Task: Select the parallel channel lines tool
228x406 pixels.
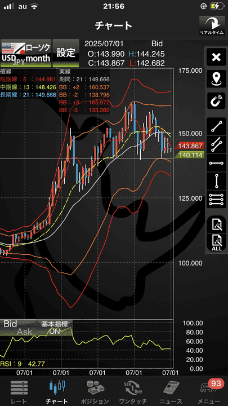Action: (x=216, y=145)
